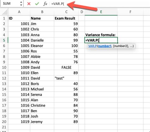This screenshot has height=132, width=150.
Task: Select Eleanor's exam result 100
Action: [66, 46]
